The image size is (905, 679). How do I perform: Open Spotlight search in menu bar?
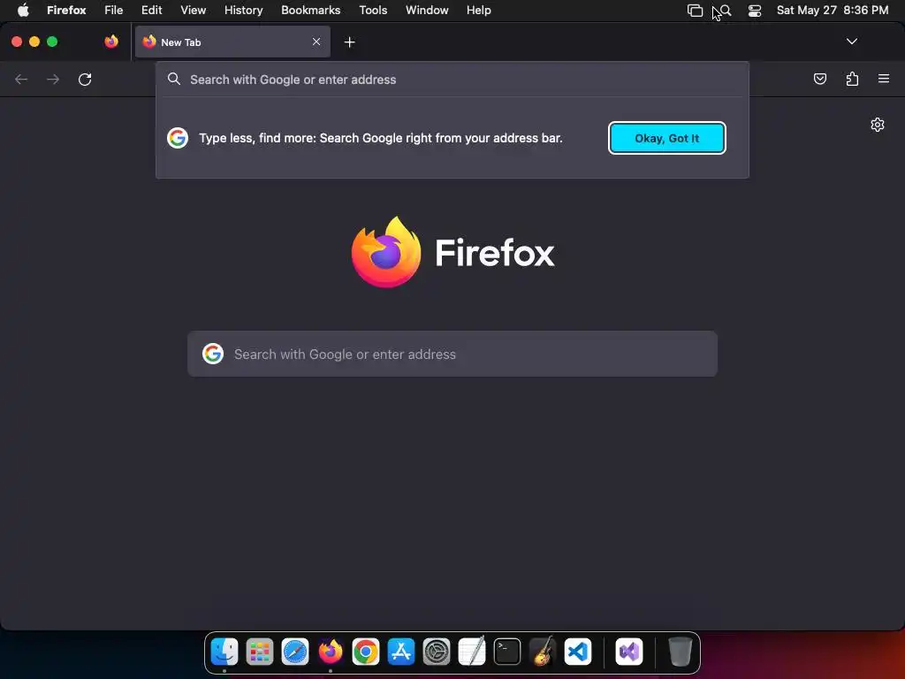(x=726, y=11)
